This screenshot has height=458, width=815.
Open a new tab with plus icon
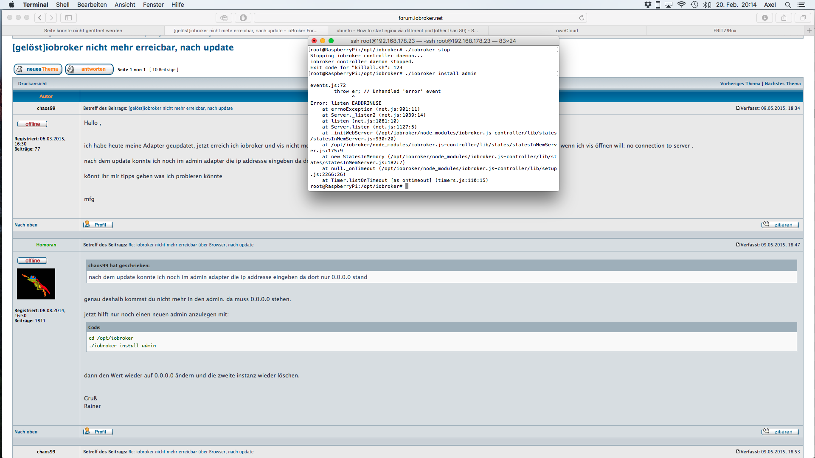809,31
